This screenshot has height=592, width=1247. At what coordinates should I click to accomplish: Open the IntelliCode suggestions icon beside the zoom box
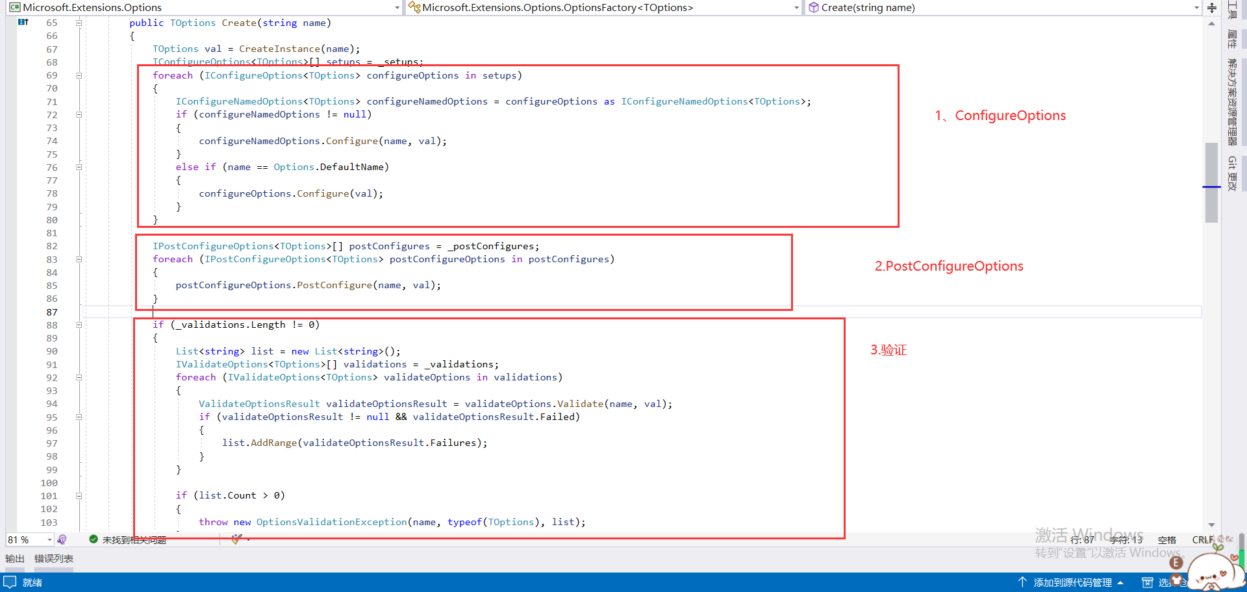tap(62, 539)
